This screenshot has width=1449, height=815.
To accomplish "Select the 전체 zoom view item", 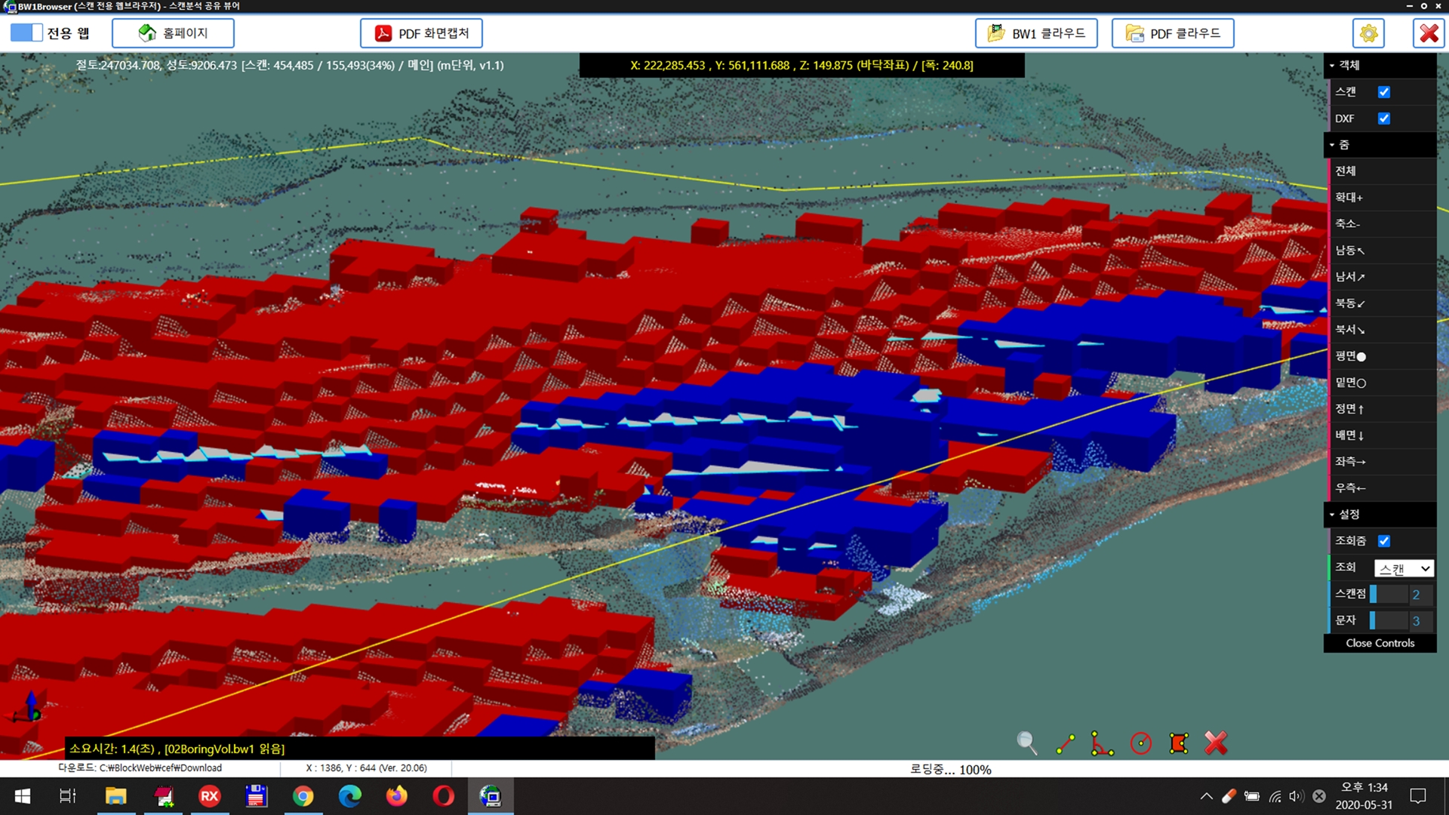I will 1346,171.
